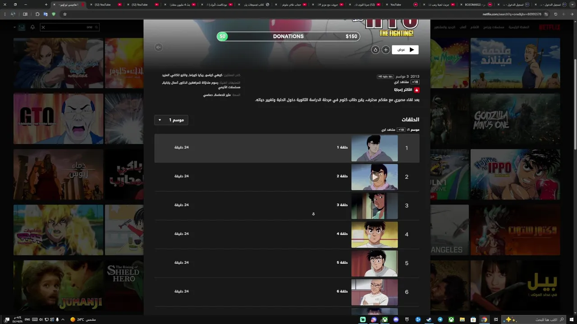Open browser reading mode side panel icon
577x324 pixels.
pos(25,14)
